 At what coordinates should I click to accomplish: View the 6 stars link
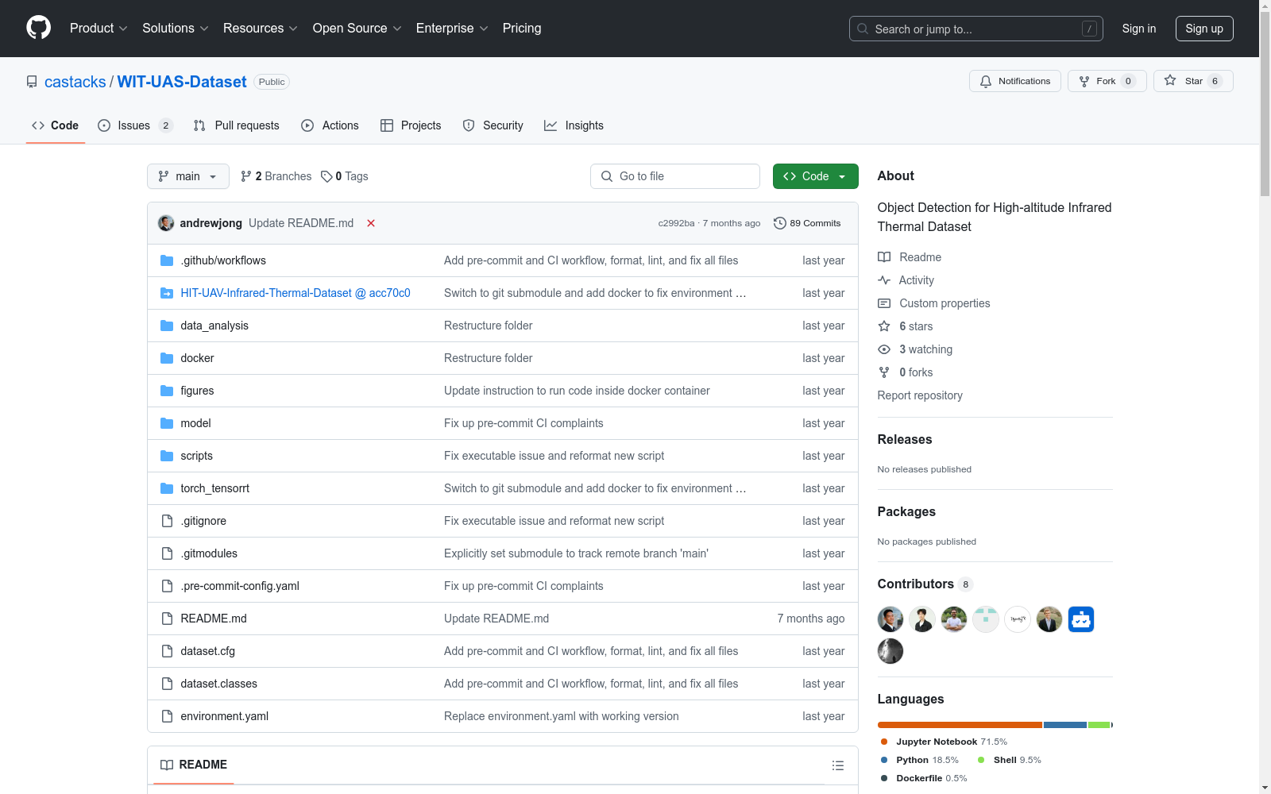click(x=906, y=326)
